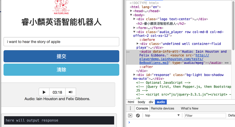Select audio in the breadcrumb bar
This screenshot has width=235, height=127.
point(161,102)
